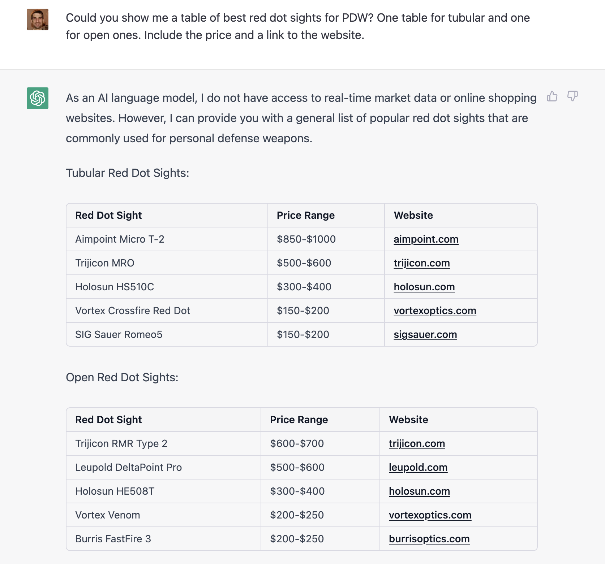Image resolution: width=605 pixels, height=564 pixels.
Task: Open holosun.com link in tubular table
Action: pyautogui.click(x=424, y=287)
